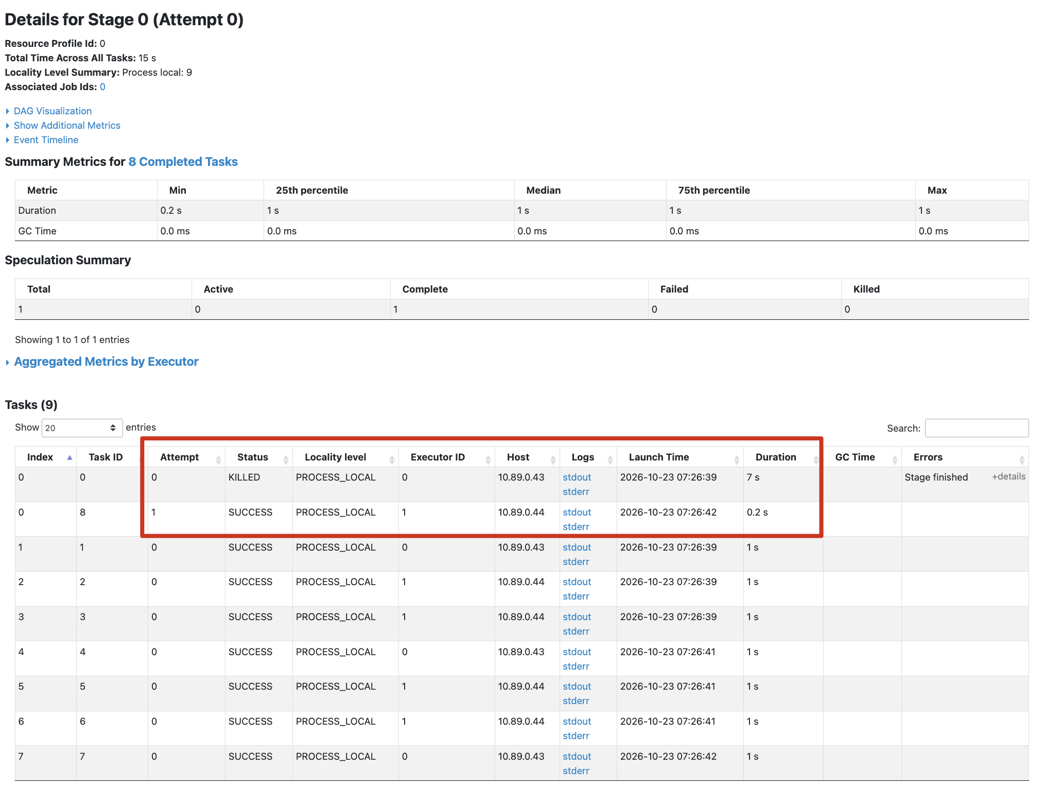The image size is (1045, 786).
Task: Sort tasks by Duration column
Action: click(x=783, y=457)
